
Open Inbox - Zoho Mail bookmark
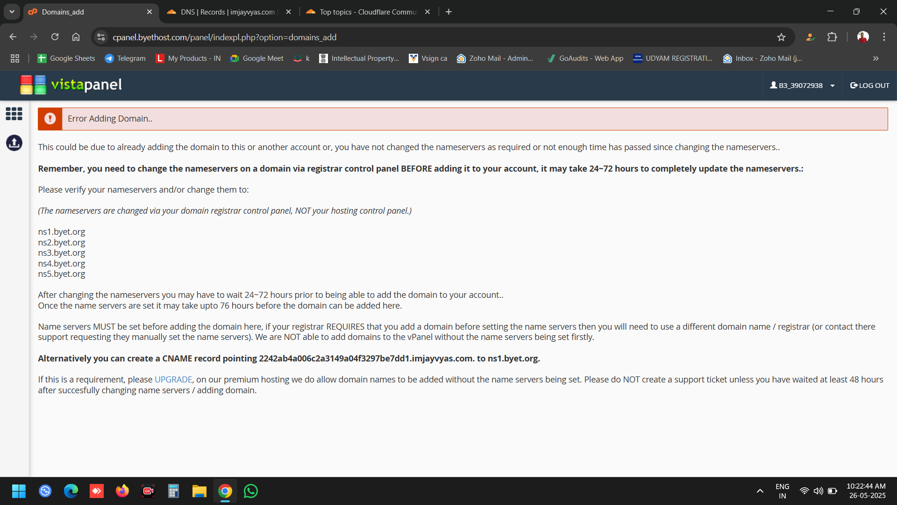pyautogui.click(x=762, y=58)
